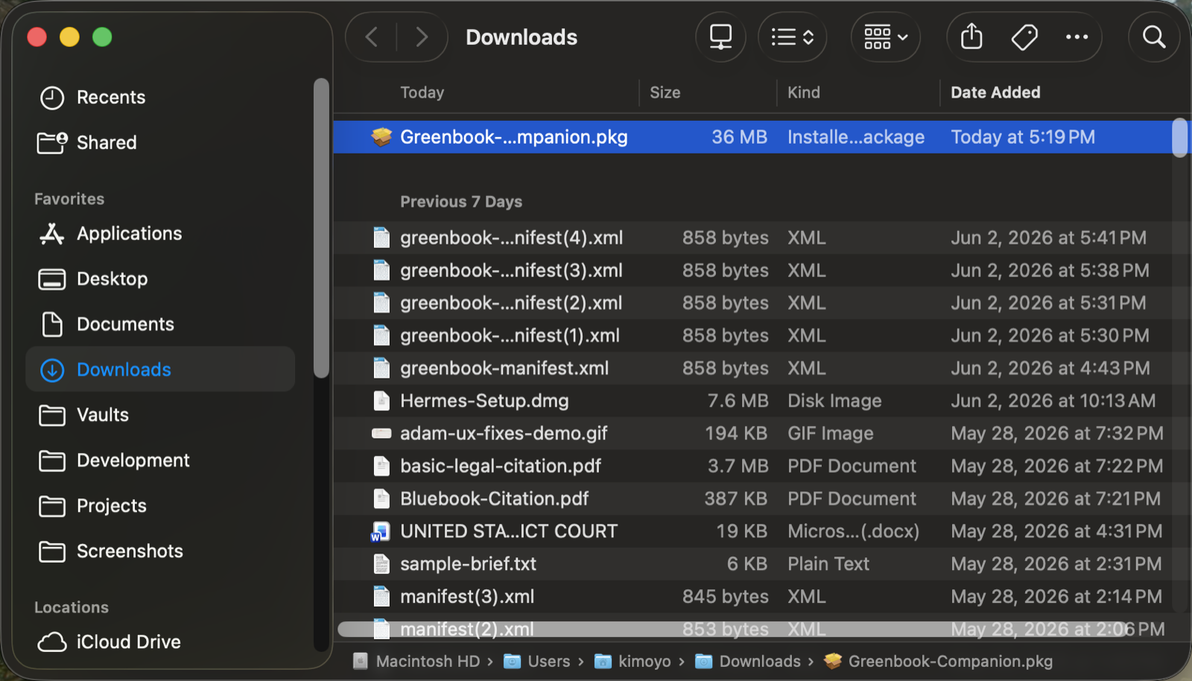Screen dimensions: 1192x681
Task: Click the Recents clock icon
Action: 52,98
